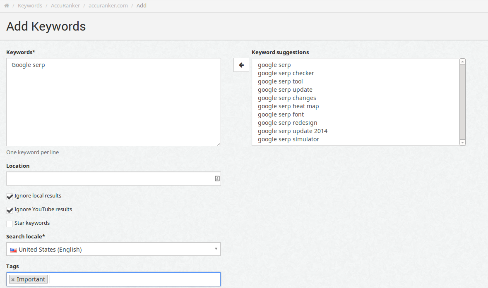This screenshot has height=288, width=488.
Task: Click the Add breadcrumb item
Action: pos(141,6)
